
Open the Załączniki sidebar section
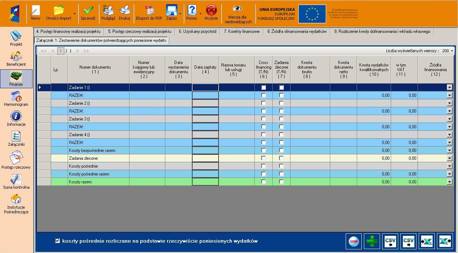click(16, 139)
